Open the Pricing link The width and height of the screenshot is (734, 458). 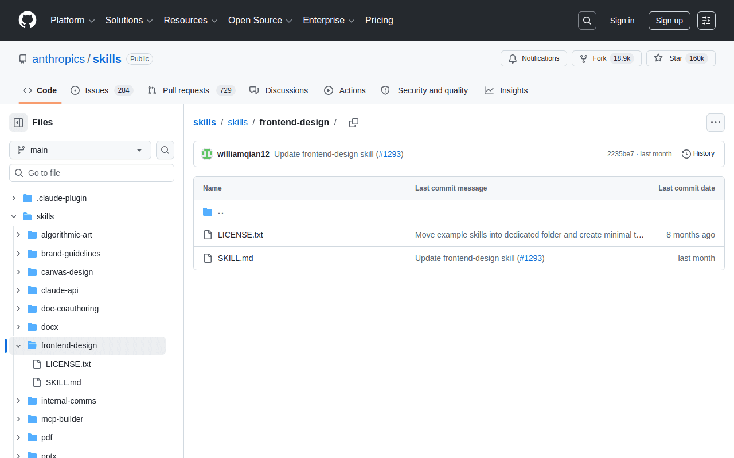(379, 21)
